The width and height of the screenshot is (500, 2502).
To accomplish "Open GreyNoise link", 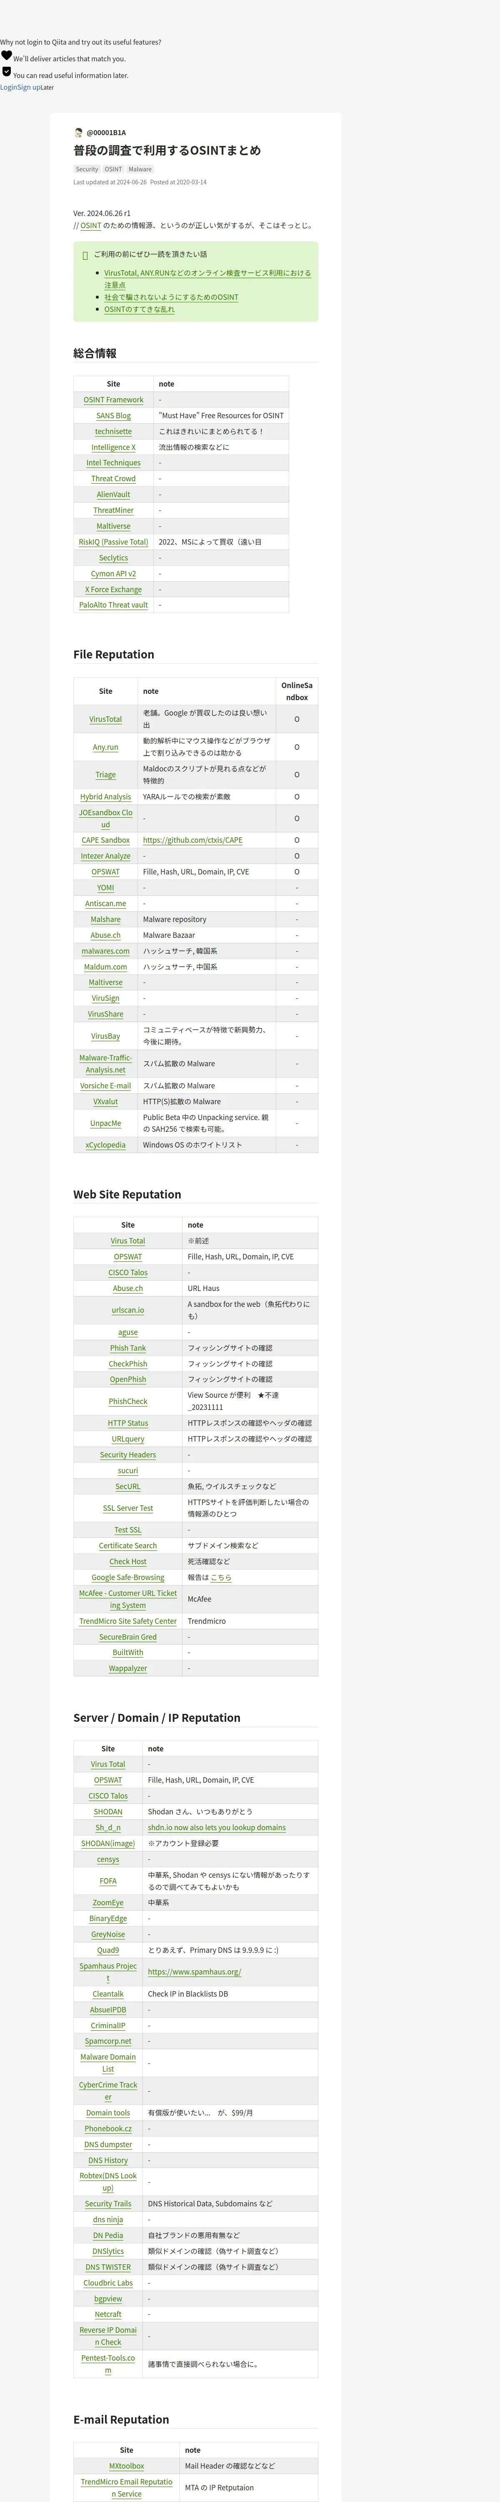I will [x=108, y=1935].
